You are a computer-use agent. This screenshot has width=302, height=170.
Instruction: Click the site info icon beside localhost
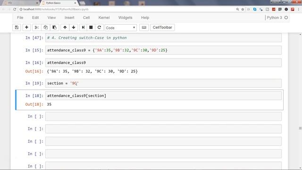pos(21,9)
